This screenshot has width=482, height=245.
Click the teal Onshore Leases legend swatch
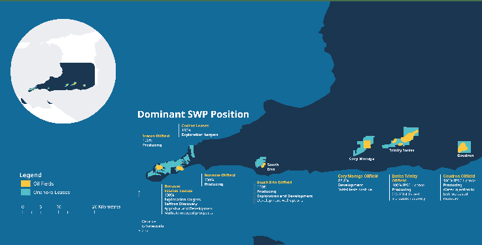tap(26, 192)
